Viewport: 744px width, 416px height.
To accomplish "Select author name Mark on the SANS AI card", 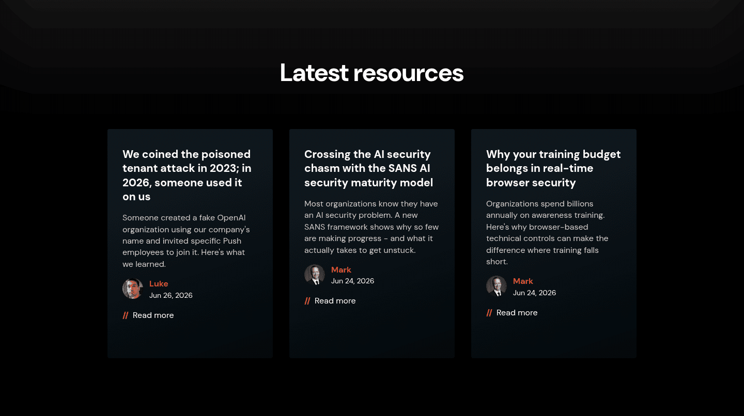I will (x=341, y=270).
